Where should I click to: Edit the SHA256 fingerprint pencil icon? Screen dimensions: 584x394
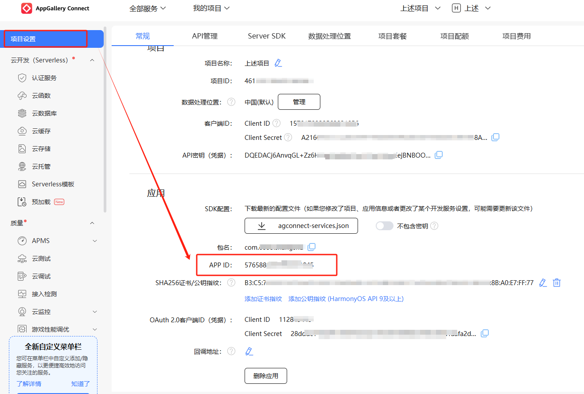point(543,282)
